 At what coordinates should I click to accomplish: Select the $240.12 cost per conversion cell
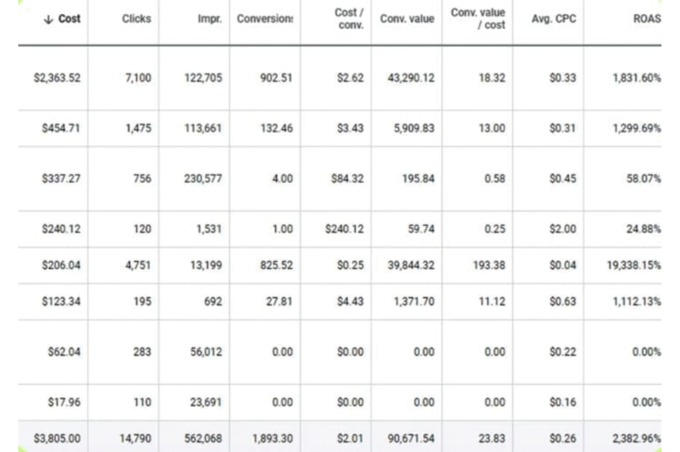coord(344,229)
